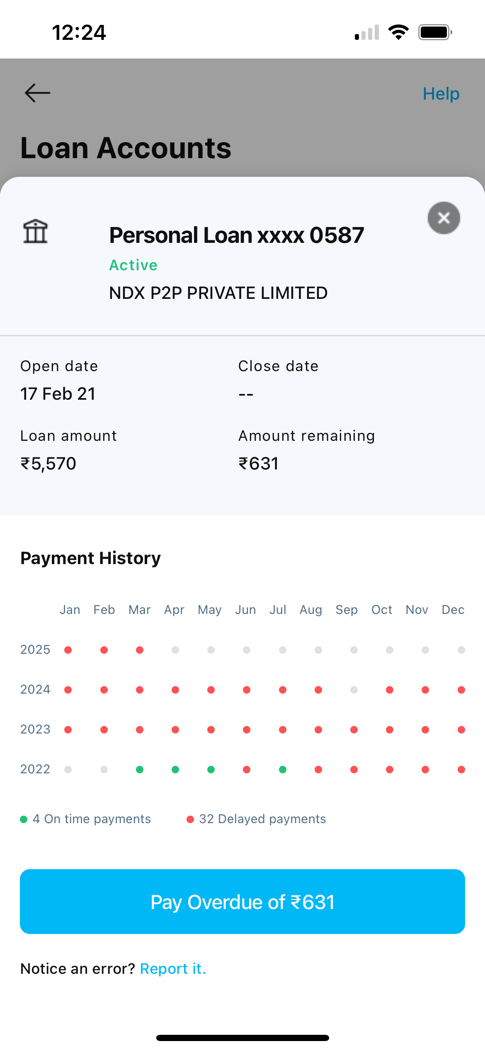Tap the bank building icon
The width and height of the screenshot is (485, 1051).
(x=35, y=231)
